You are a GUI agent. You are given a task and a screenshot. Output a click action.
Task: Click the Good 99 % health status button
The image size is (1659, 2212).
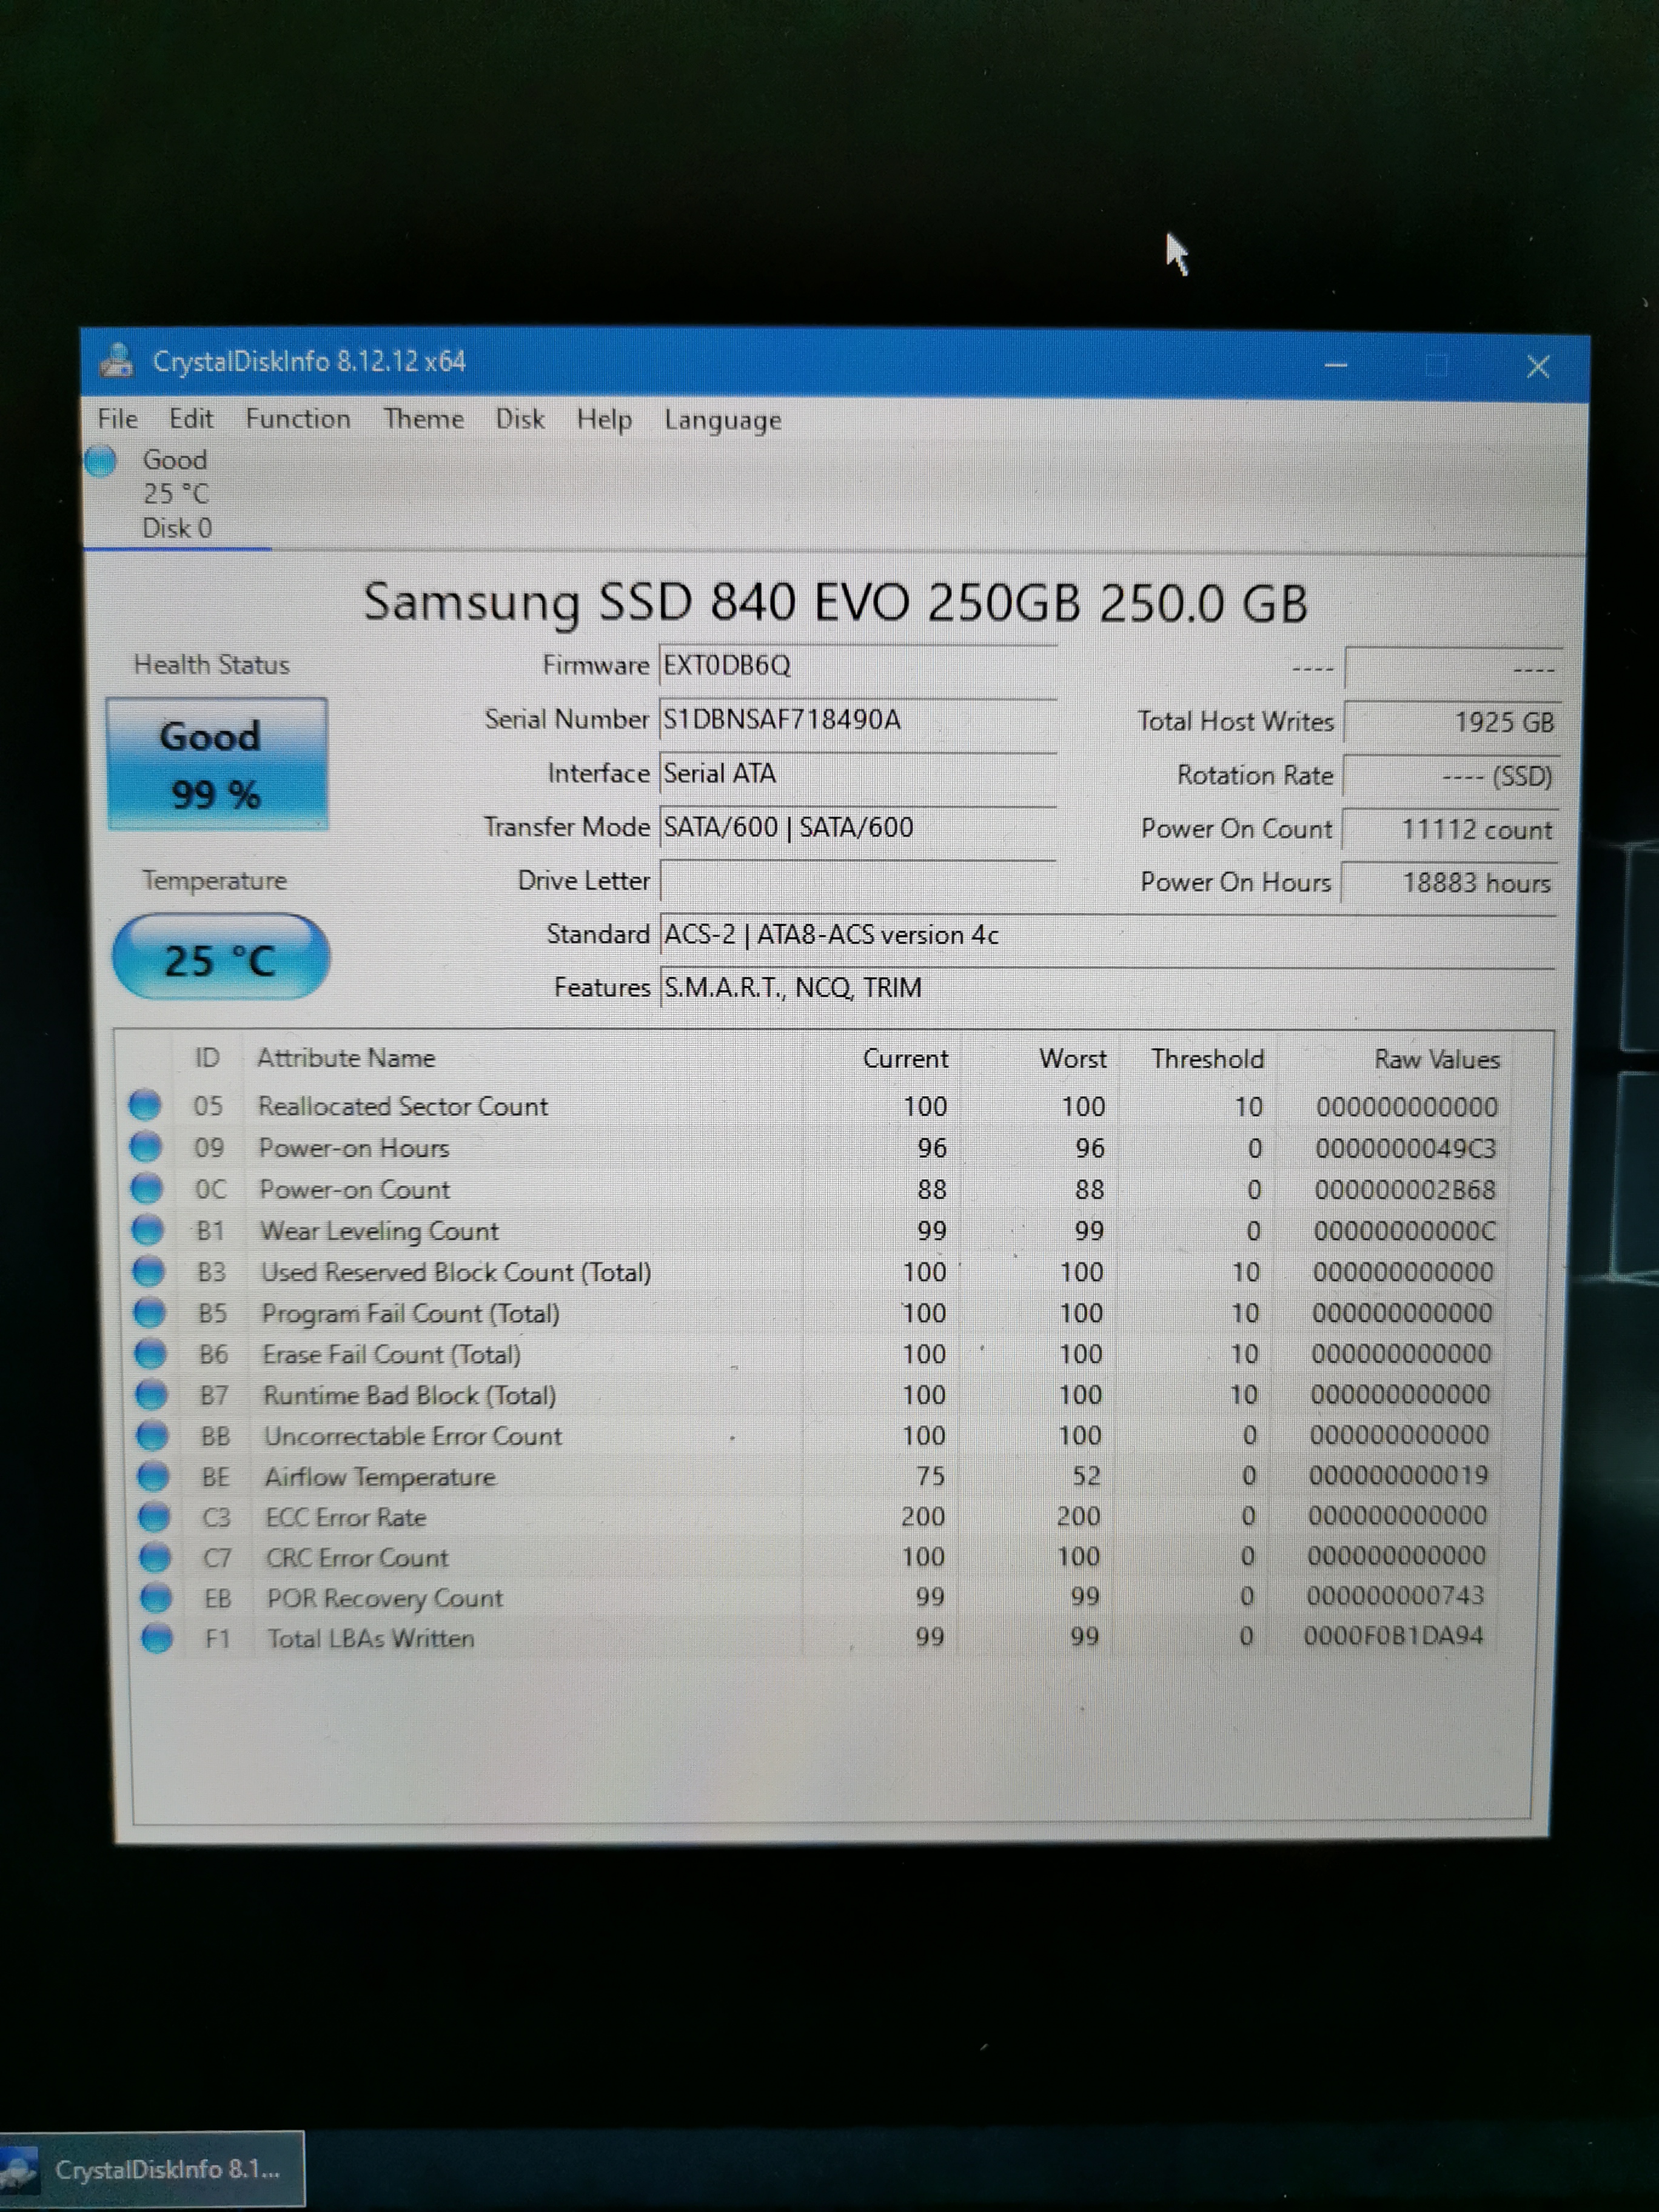(x=217, y=764)
